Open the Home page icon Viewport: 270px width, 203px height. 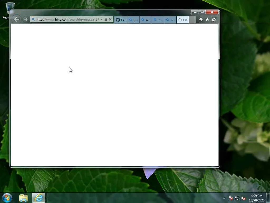click(x=201, y=20)
